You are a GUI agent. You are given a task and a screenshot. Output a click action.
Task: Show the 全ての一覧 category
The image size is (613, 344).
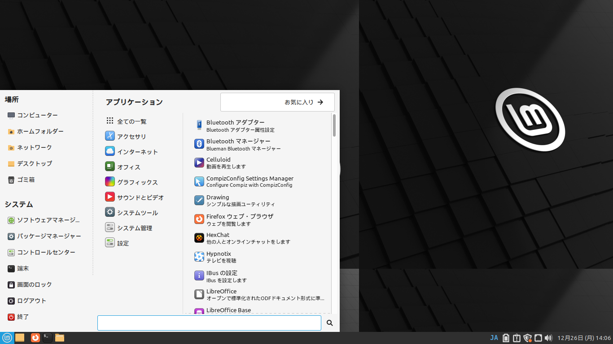click(x=126, y=121)
